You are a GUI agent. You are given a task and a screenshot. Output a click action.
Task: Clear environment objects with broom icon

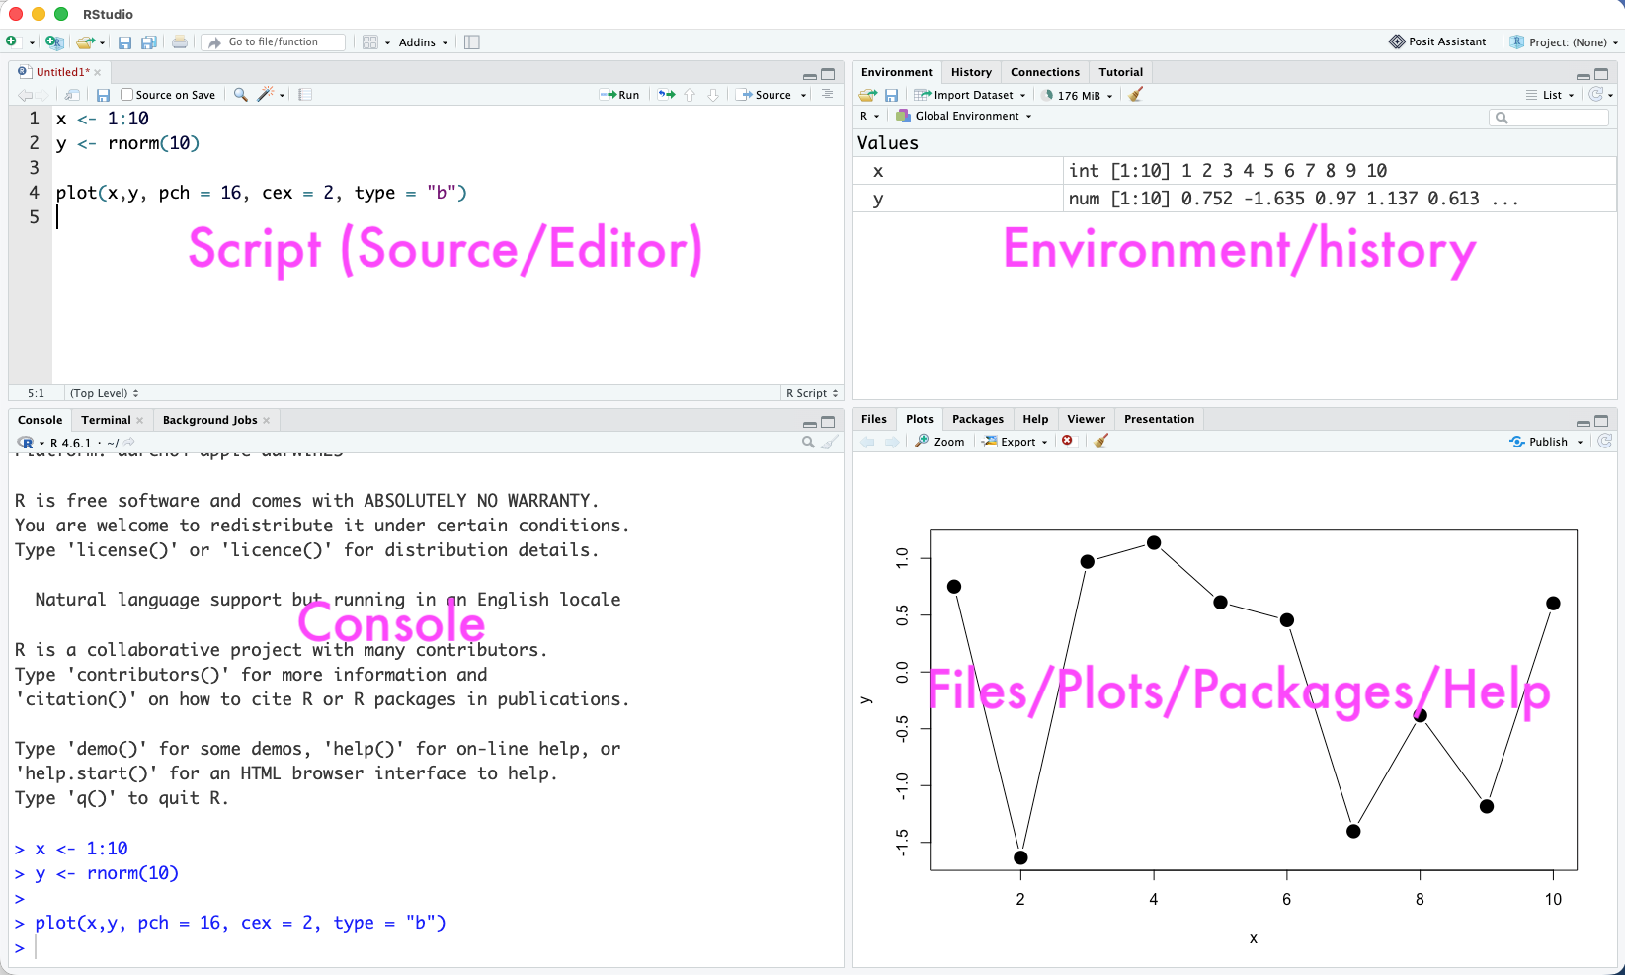tap(1136, 95)
